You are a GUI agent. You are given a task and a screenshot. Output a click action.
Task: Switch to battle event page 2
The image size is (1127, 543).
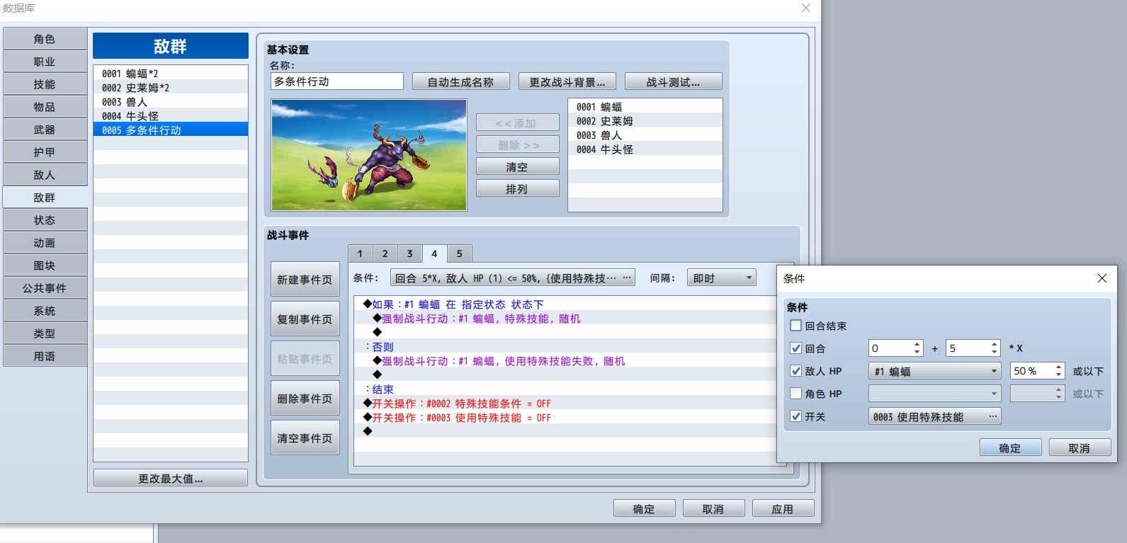click(x=385, y=253)
